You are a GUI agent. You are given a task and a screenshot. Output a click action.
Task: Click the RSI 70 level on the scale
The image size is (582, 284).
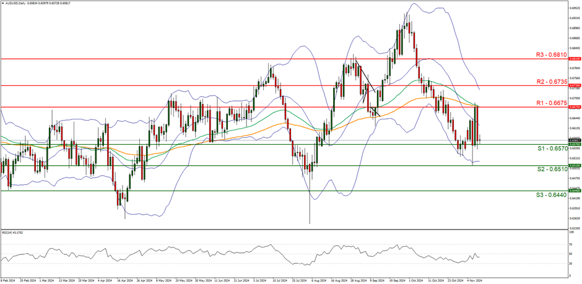click(571, 243)
